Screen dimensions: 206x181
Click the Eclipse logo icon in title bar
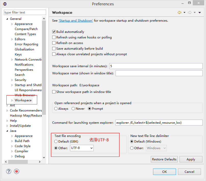tap(5, 4)
